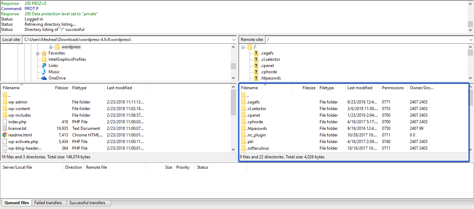474x209 pixels.
Task: Sort remote files by Permissions column
Action: (x=393, y=88)
